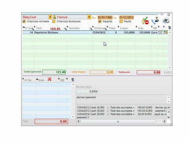Click the lower grid's scroll up arrow
This screenshot has width=189, height=142.
tap(73, 84)
